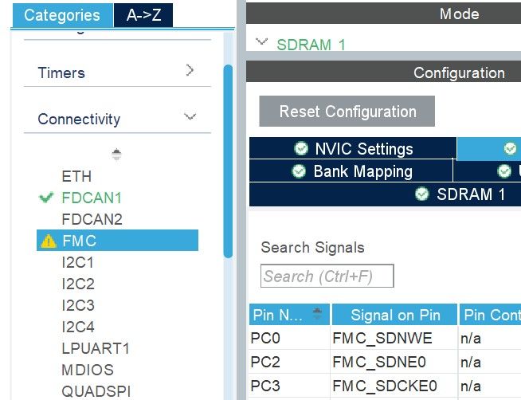This screenshot has height=400, width=521.
Task: Select the QUADSPI peripheral
Action: click(x=96, y=391)
